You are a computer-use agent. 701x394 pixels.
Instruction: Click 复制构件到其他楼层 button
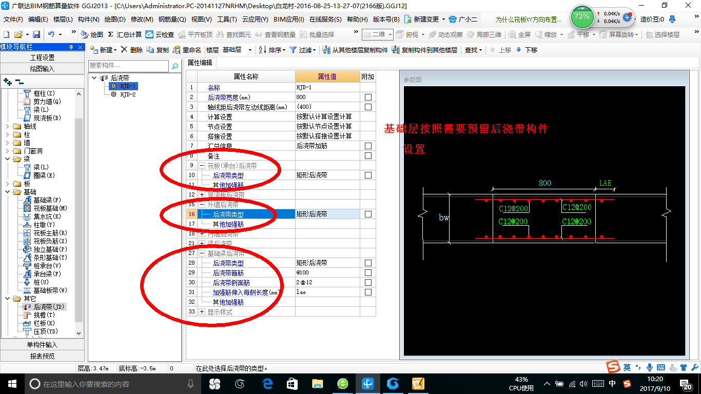pos(424,50)
